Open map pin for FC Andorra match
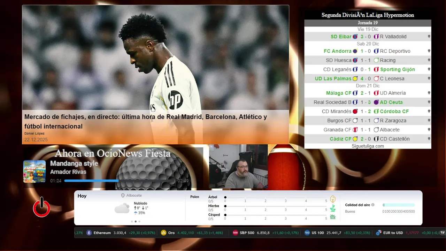The height and width of the screenshot is (251, 446). [x=429, y=51]
